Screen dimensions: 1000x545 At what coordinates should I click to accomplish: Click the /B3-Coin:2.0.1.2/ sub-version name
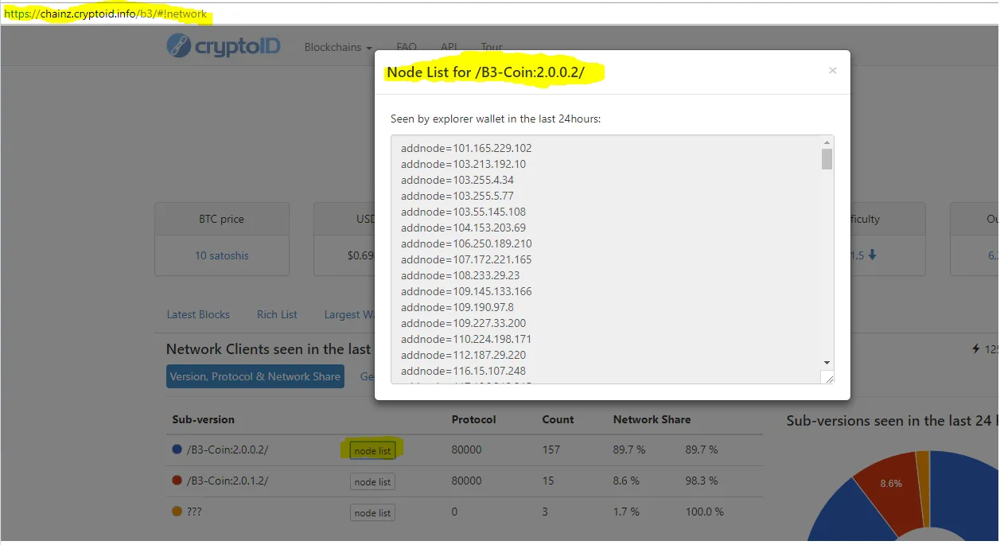click(x=227, y=481)
